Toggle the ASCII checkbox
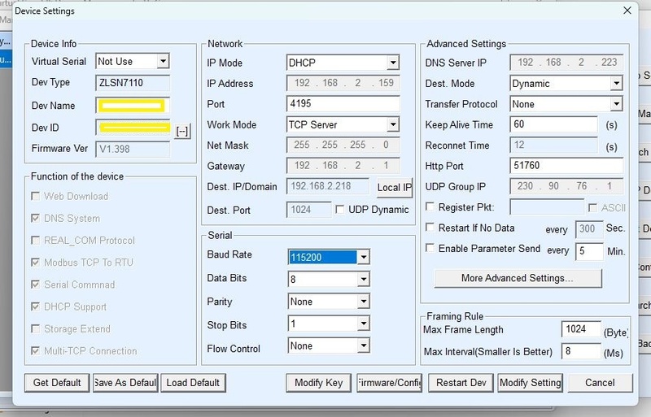 593,207
